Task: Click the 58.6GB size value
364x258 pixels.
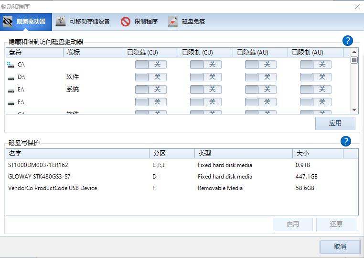Action: 305,188
